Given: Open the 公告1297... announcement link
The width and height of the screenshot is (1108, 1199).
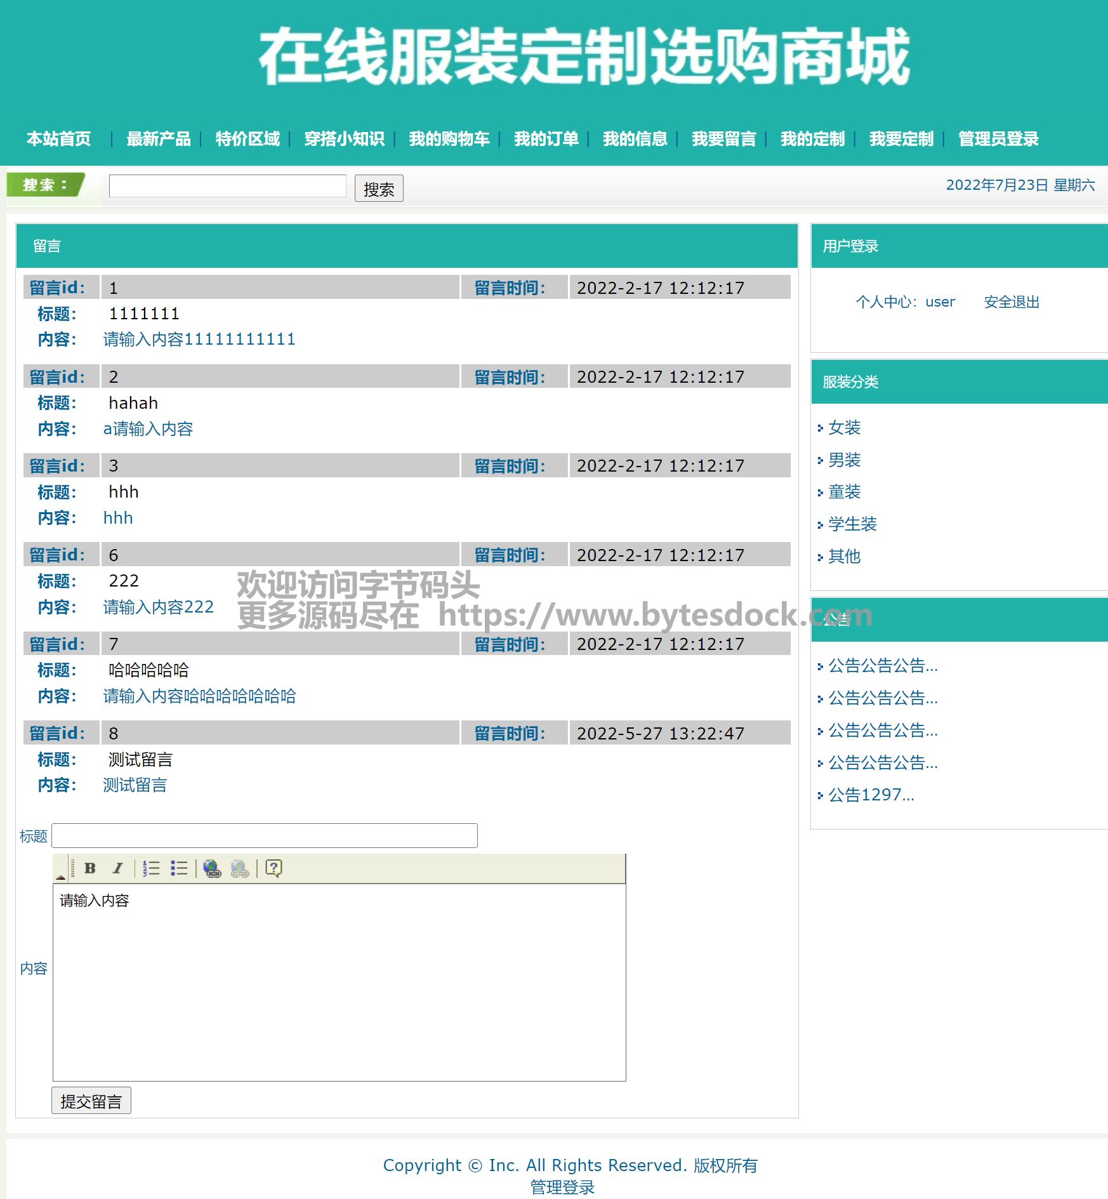Looking at the screenshot, I should (x=871, y=795).
